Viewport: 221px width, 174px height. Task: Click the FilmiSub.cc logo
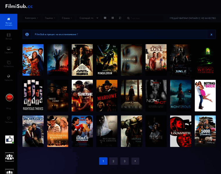tap(19, 6)
